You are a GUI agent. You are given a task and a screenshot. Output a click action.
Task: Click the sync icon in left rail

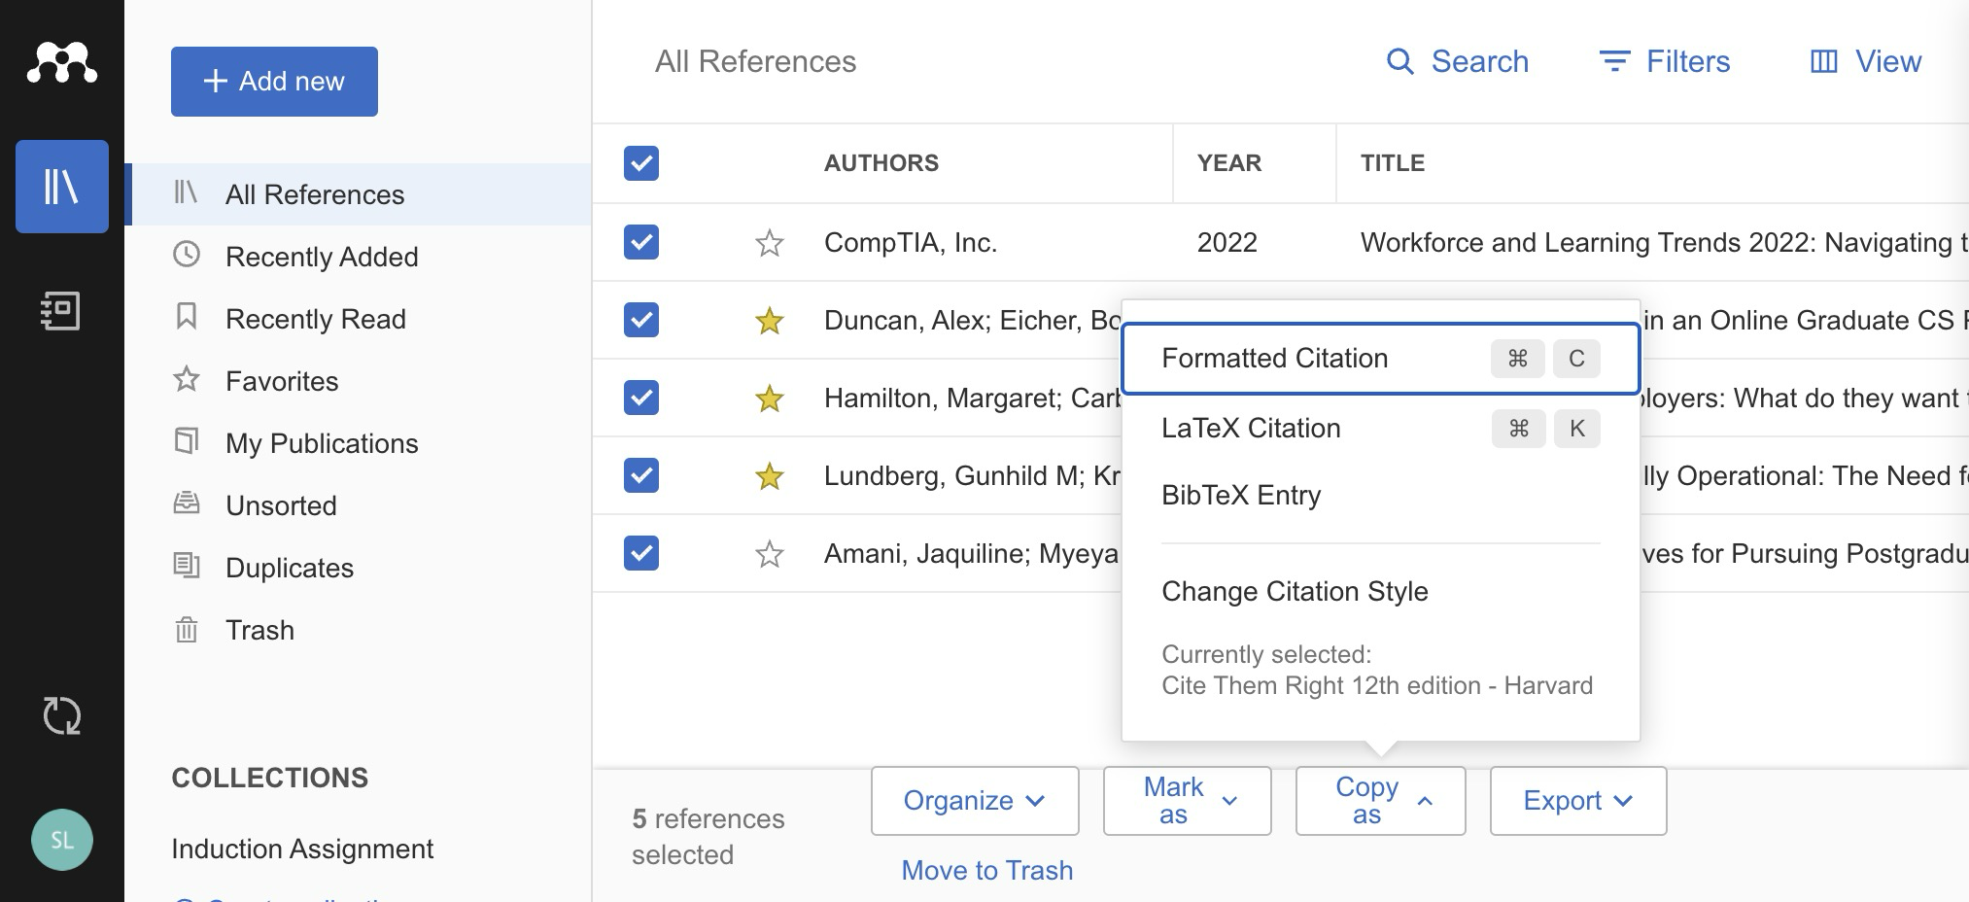pos(61,715)
